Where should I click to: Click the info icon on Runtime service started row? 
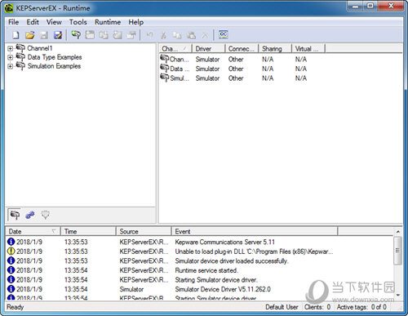click(x=11, y=270)
